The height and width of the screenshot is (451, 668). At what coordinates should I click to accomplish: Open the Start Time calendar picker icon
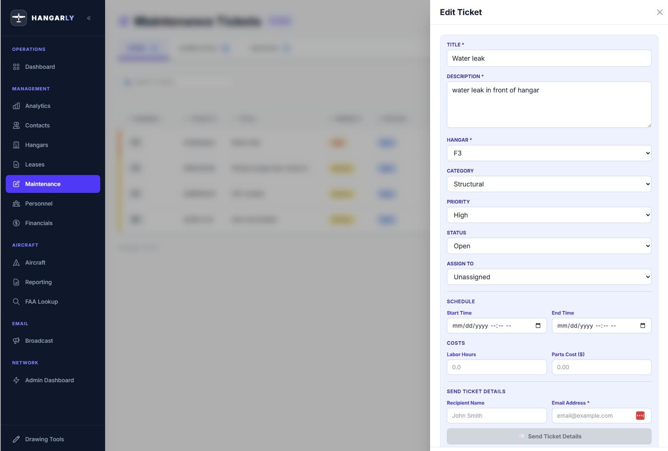click(538, 326)
